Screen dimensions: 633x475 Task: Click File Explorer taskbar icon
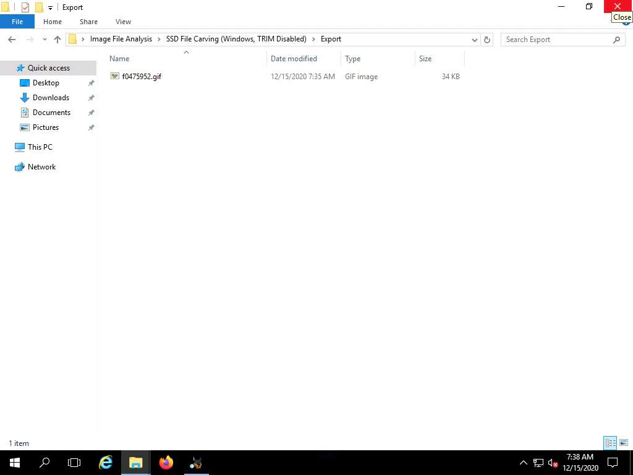[x=135, y=463]
